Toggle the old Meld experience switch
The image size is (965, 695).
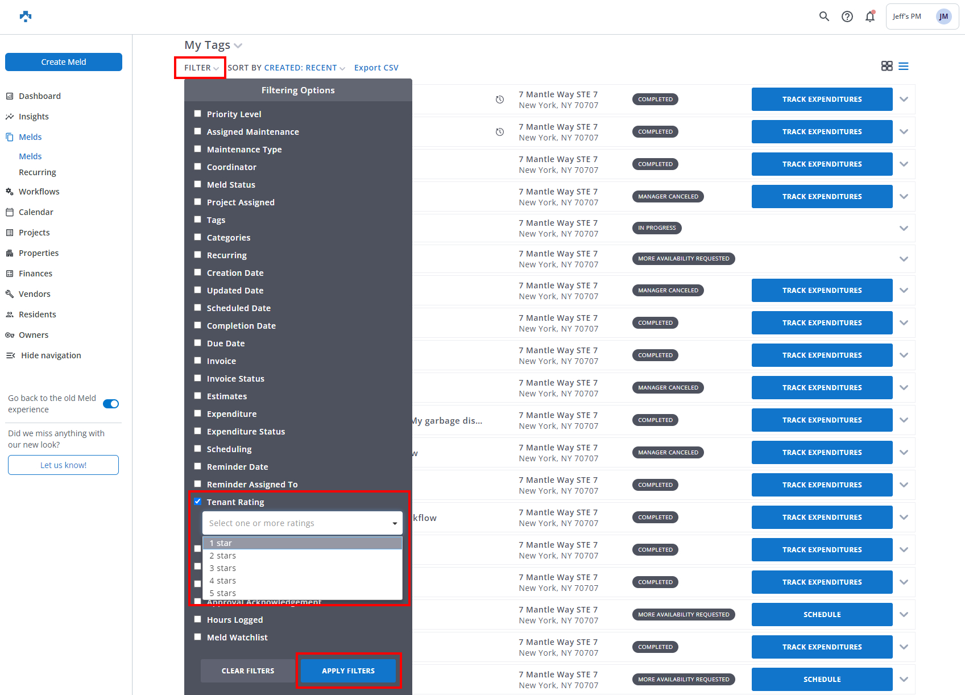coord(111,404)
